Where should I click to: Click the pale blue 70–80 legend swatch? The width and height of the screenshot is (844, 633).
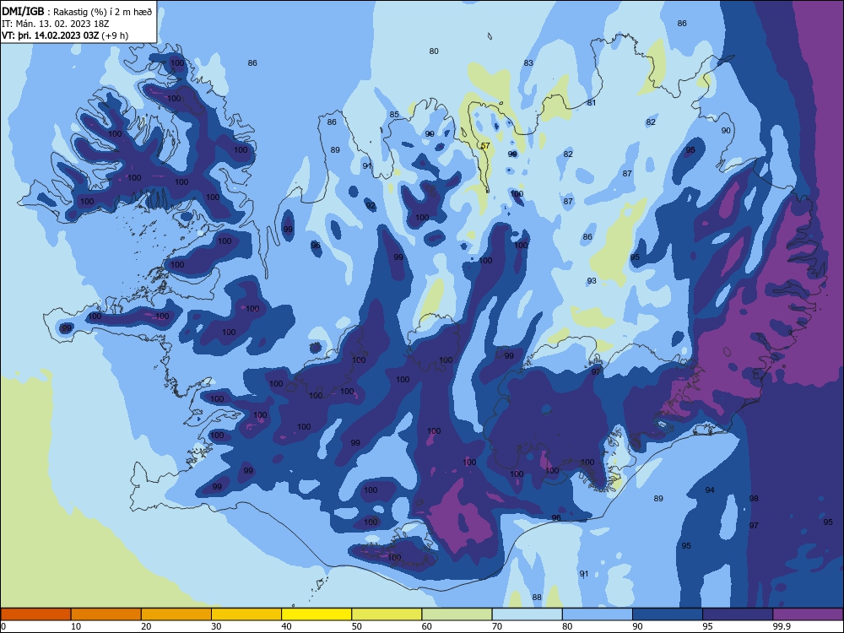[x=527, y=614]
